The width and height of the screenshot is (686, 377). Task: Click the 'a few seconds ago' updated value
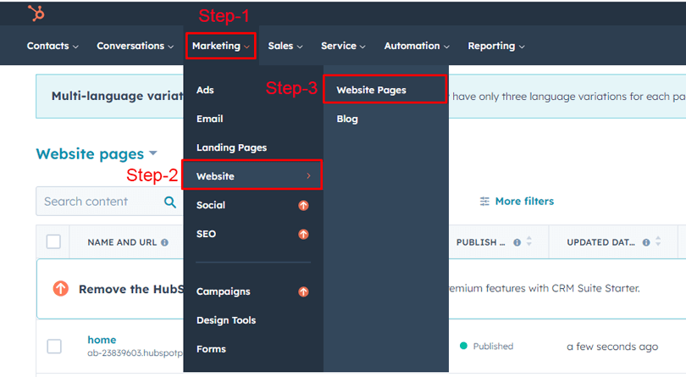[x=612, y=347]
